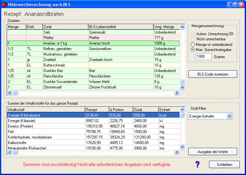Click the 'à Portion' column header

[121, 110]
